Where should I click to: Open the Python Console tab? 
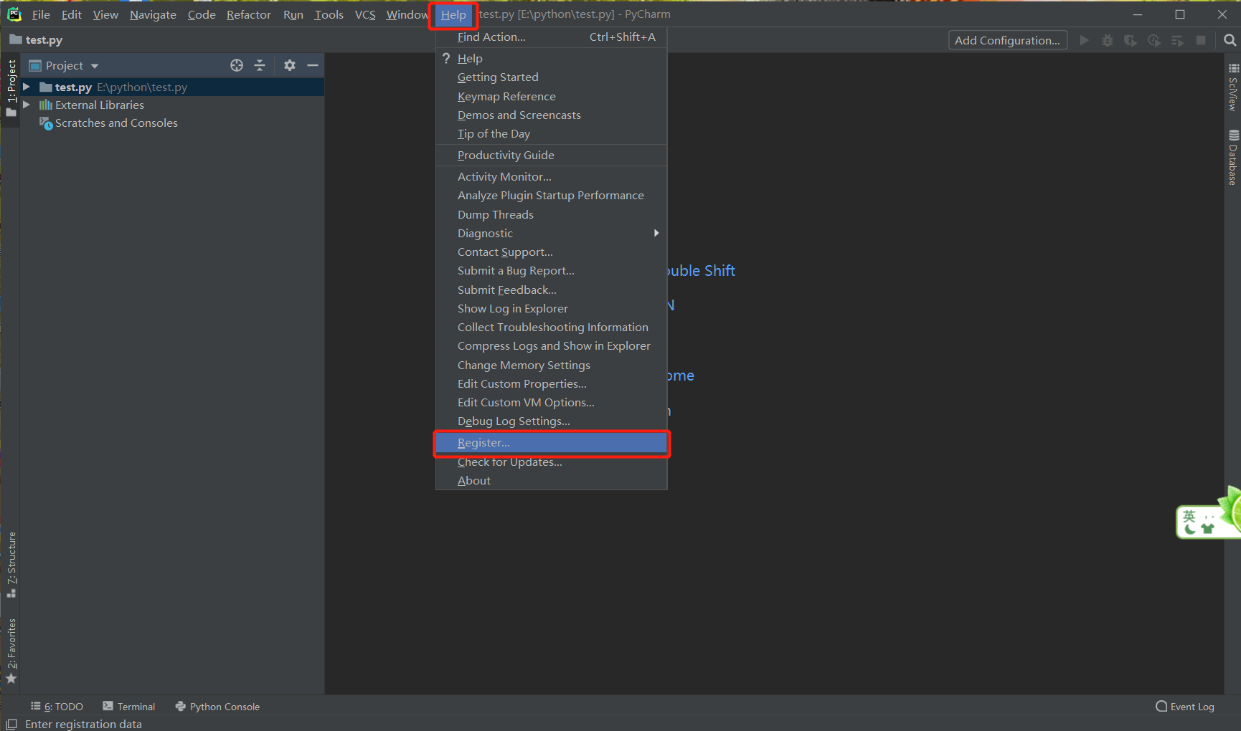coord(217,707)
